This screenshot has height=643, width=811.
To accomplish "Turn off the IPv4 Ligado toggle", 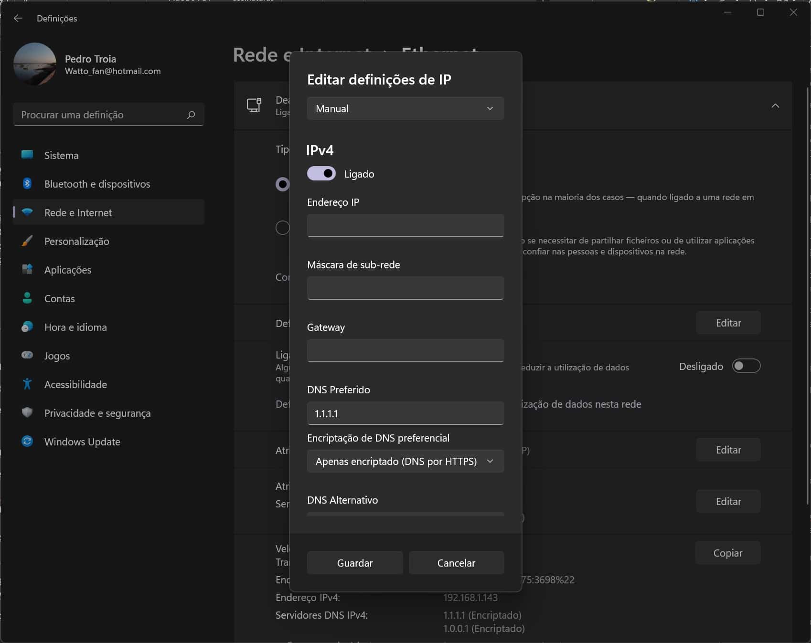I will point(321,174).
